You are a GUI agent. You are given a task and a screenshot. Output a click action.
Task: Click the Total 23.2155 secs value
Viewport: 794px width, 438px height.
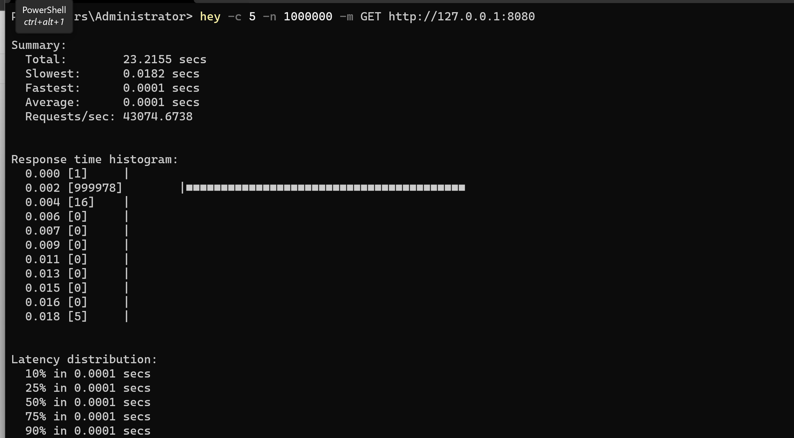coord(165,60)
